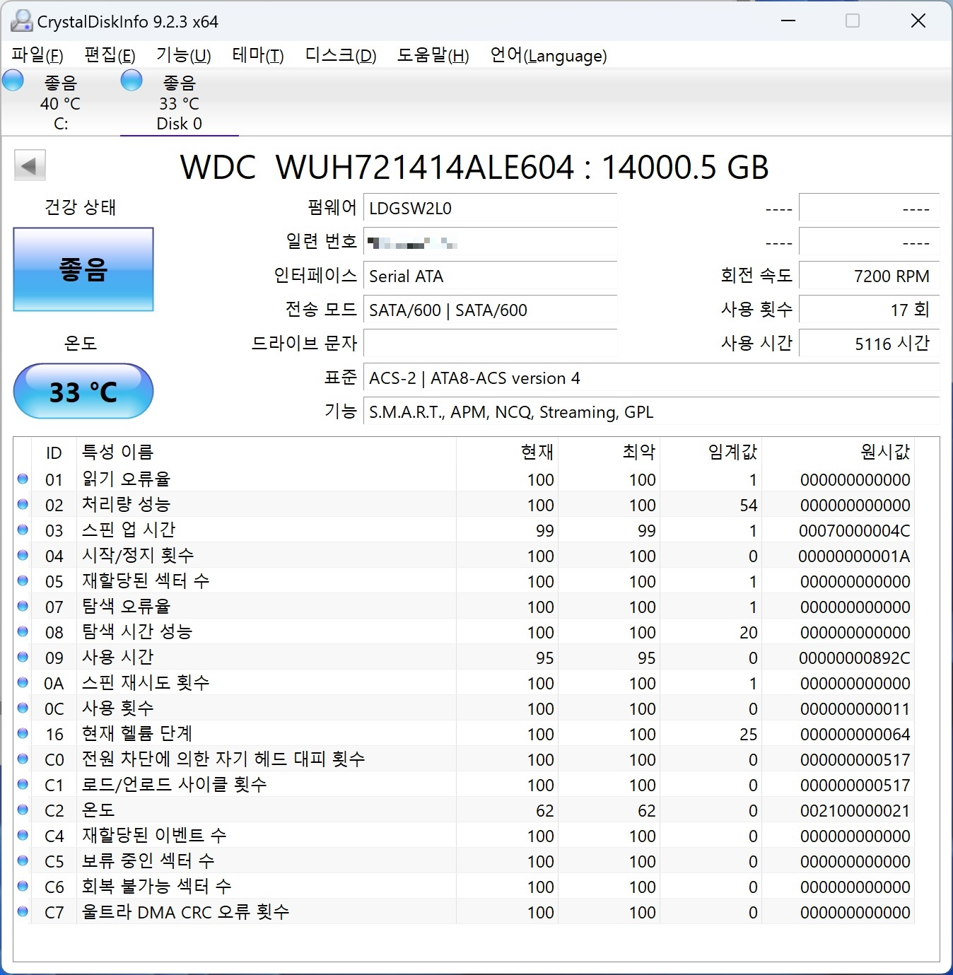Open the 편집(E) menu
Screen dimensions: 953x975
pyautogui.click(x=110, y=55)
